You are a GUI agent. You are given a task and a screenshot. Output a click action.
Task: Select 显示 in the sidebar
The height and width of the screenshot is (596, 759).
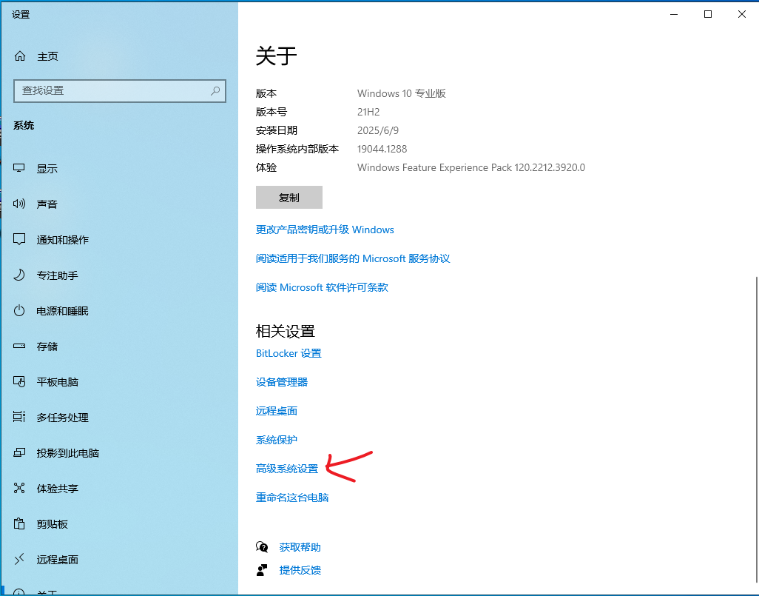47,169
